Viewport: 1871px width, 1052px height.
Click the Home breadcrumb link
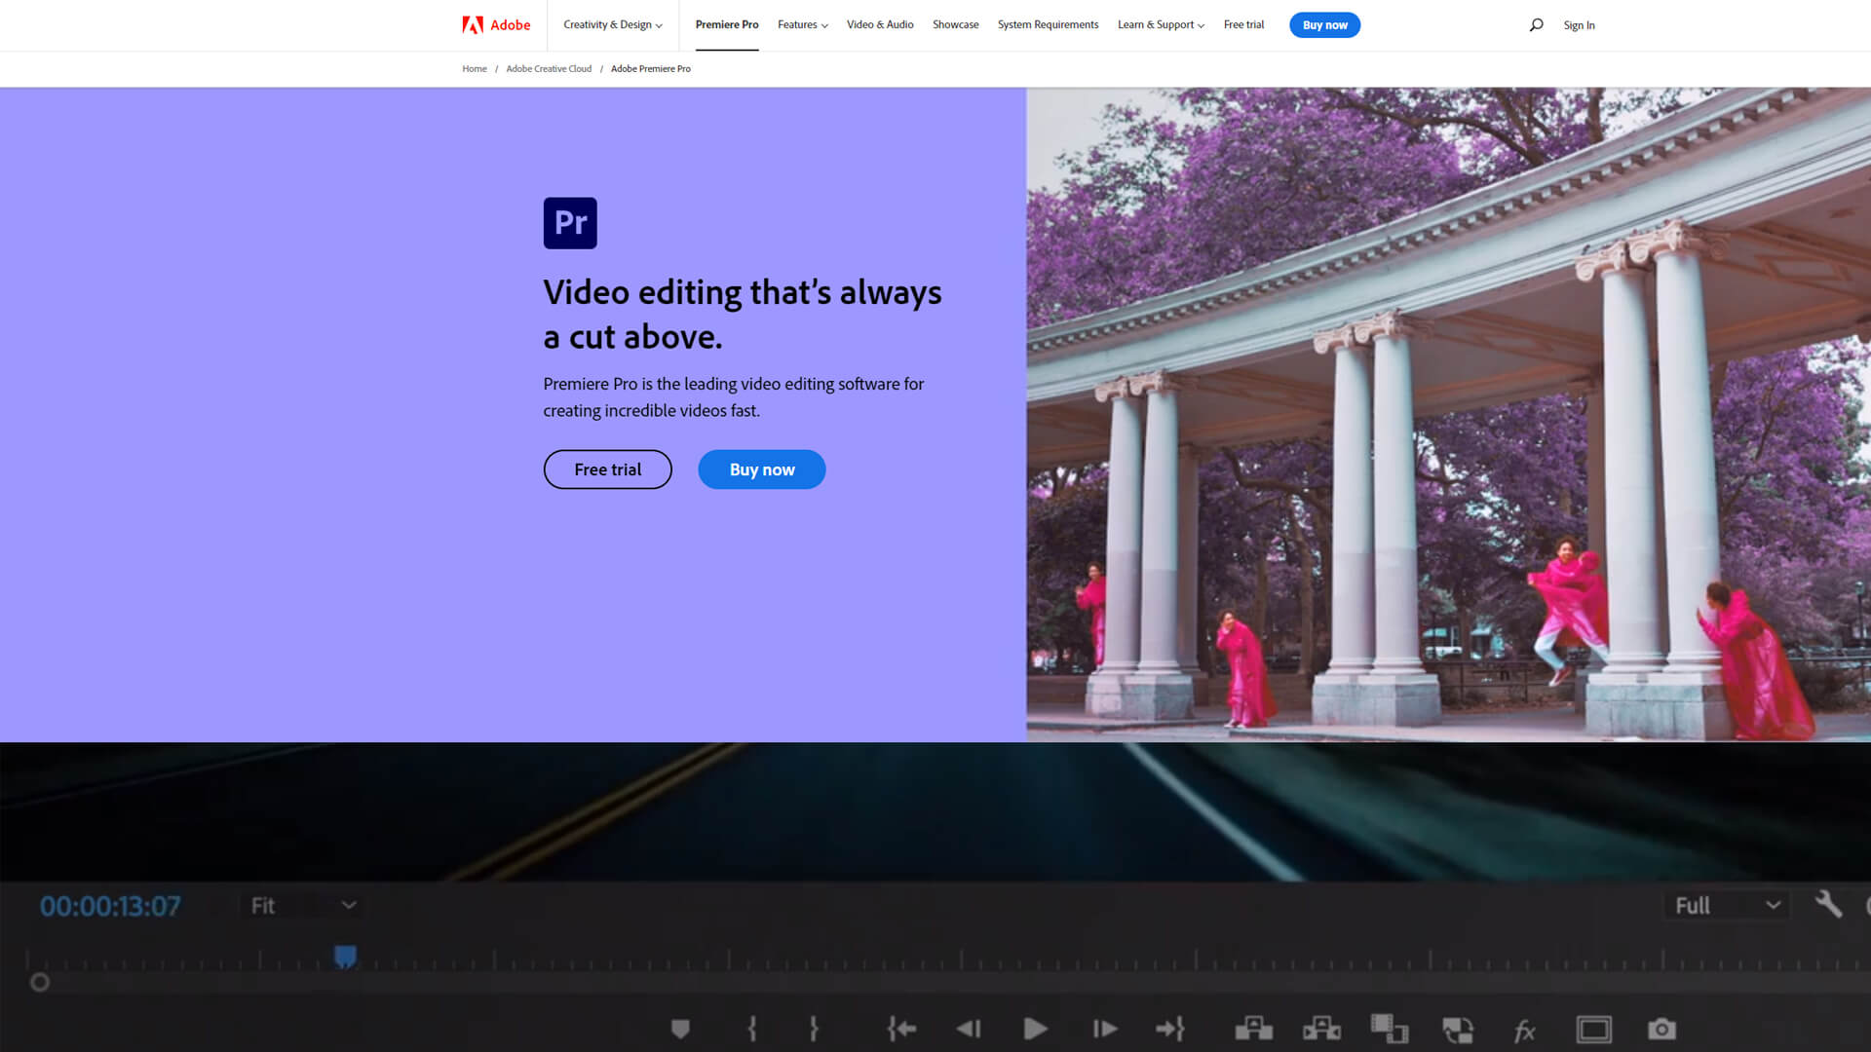[x=475, y=69]
